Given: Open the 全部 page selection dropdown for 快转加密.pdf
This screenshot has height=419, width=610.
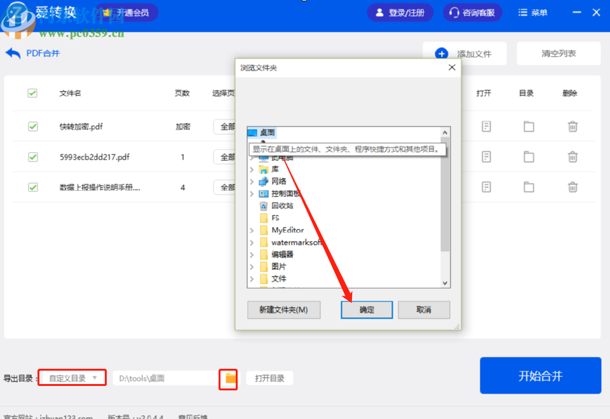Looking at the screenshot, I should pyautogui.click(x=224, y=127).
